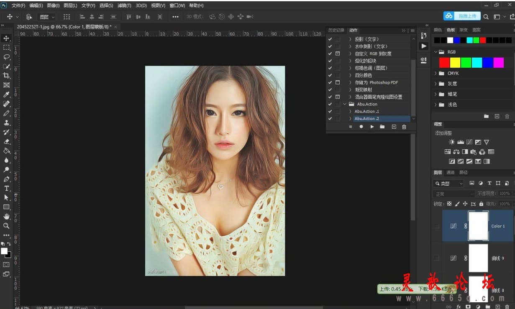Toggle visibility of the 曲线 9 layer
This screenshot has width=515, height=309.
(437, 258)
